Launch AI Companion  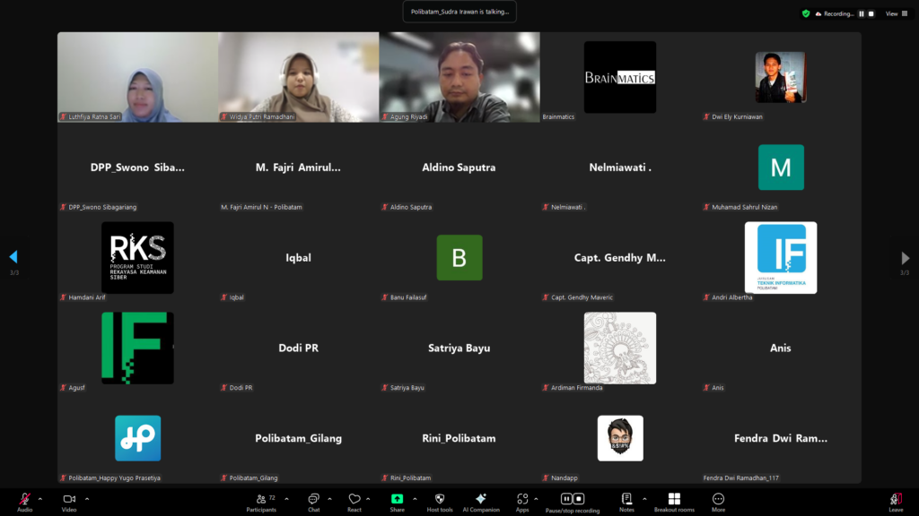(x=480, y=500)
